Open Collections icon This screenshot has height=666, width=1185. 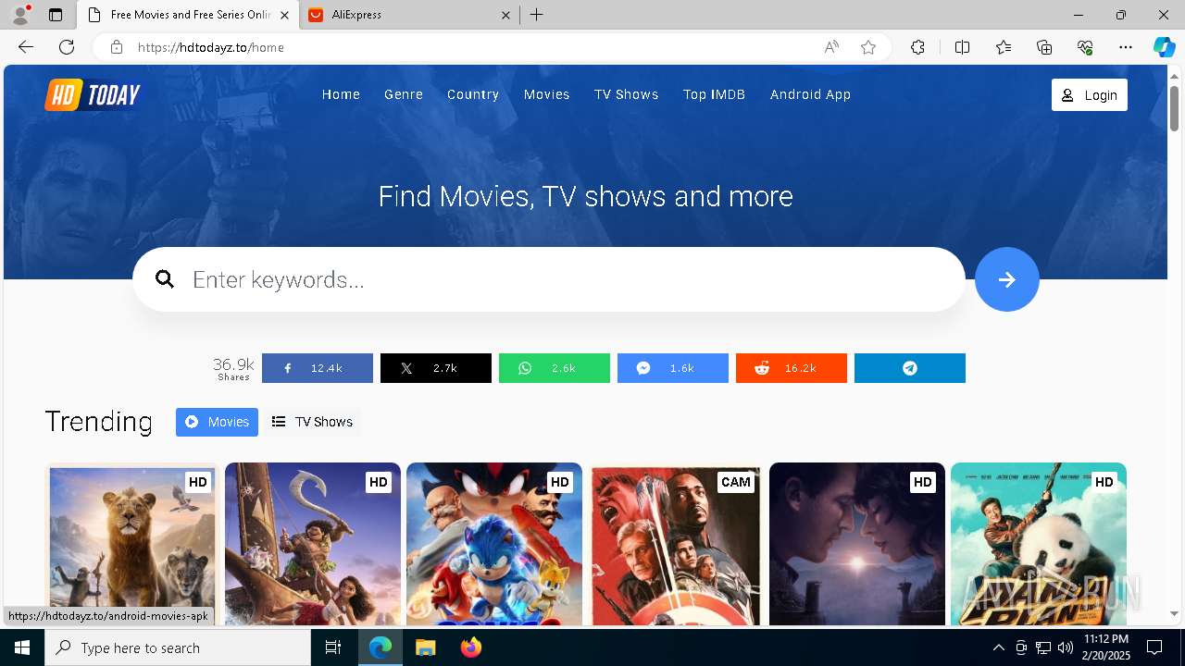[x=1044, y=47]
